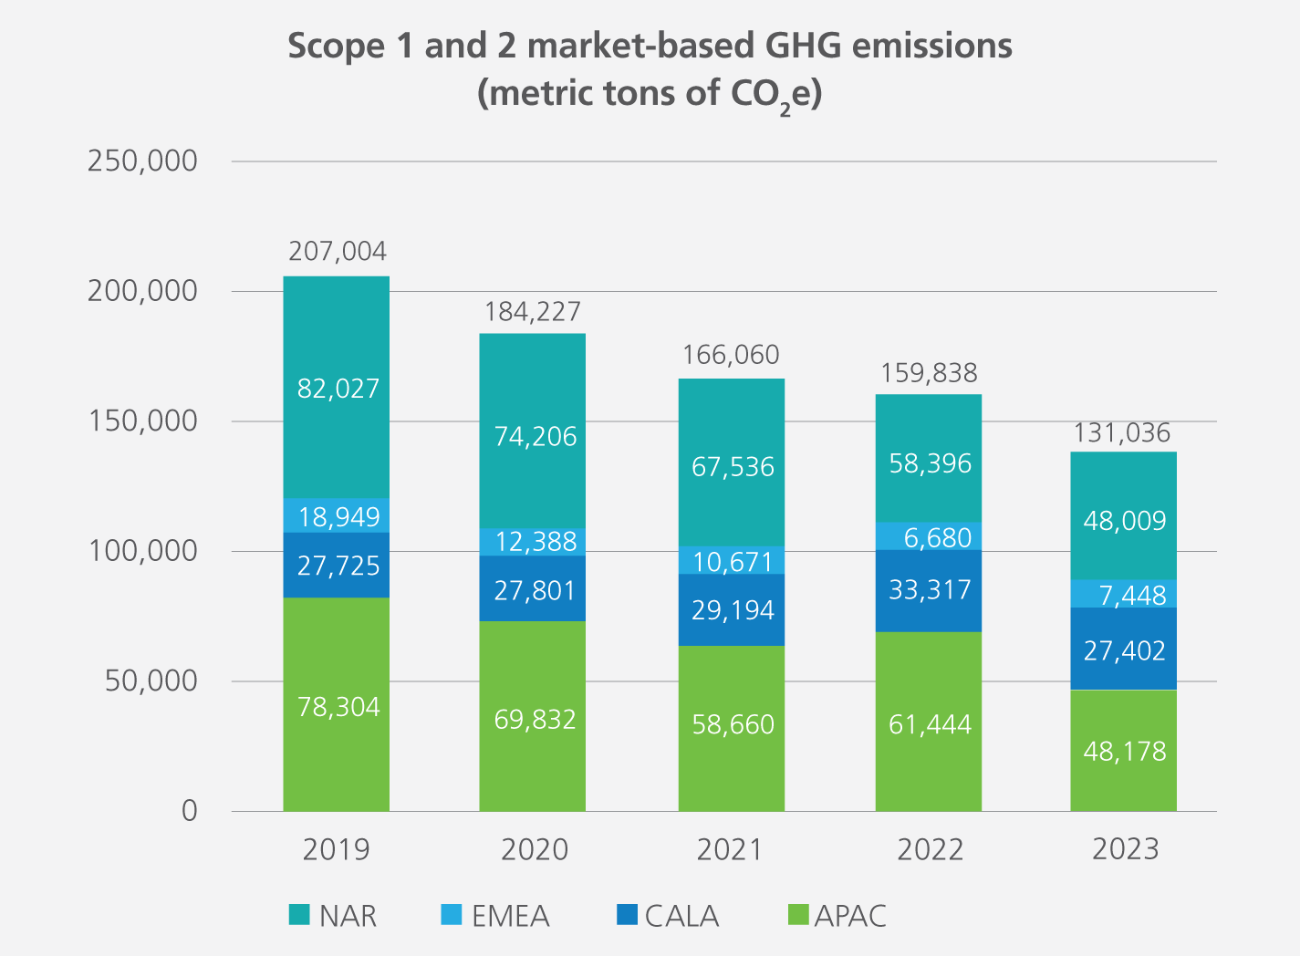Click the 2022 total value 159,838

pyautogui.click(x=929, y=373)
